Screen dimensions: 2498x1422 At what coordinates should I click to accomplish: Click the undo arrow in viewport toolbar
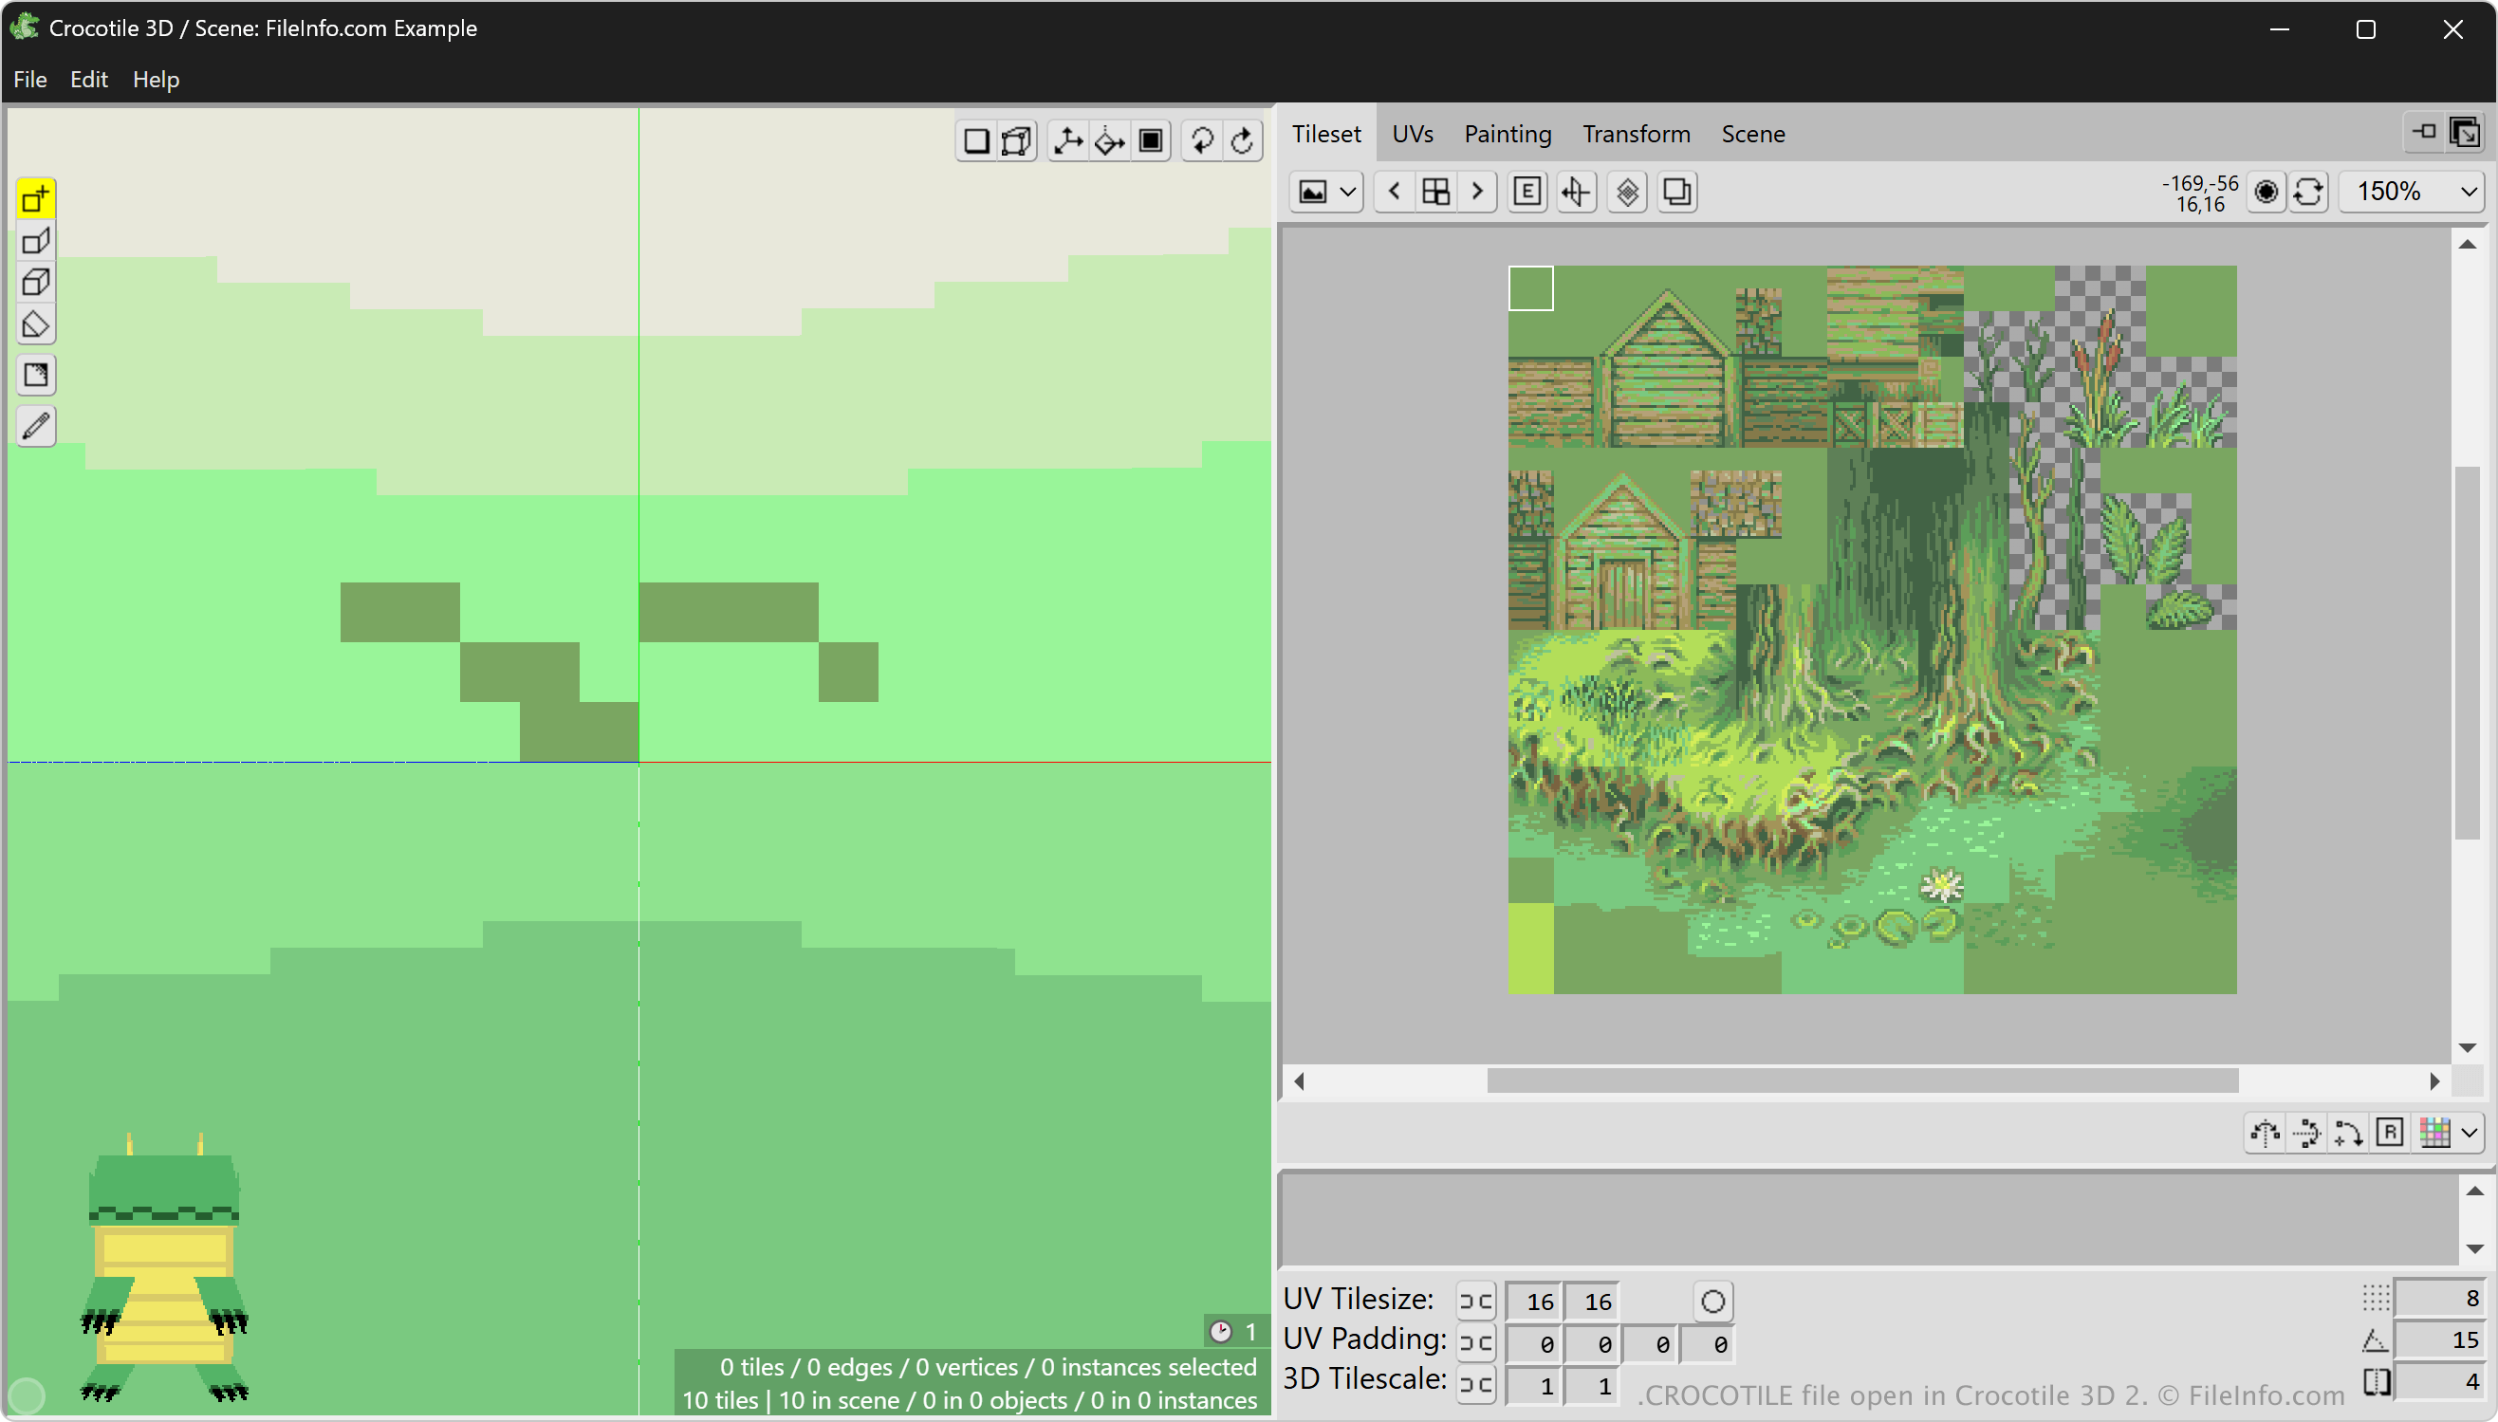[x=1201, y=140]
